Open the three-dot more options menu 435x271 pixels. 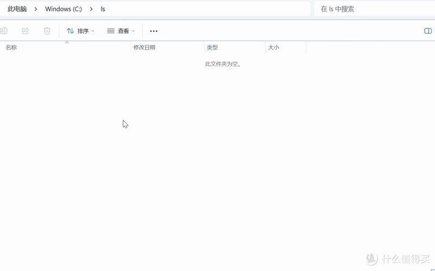pyautogui.click(x=154, y=31)
